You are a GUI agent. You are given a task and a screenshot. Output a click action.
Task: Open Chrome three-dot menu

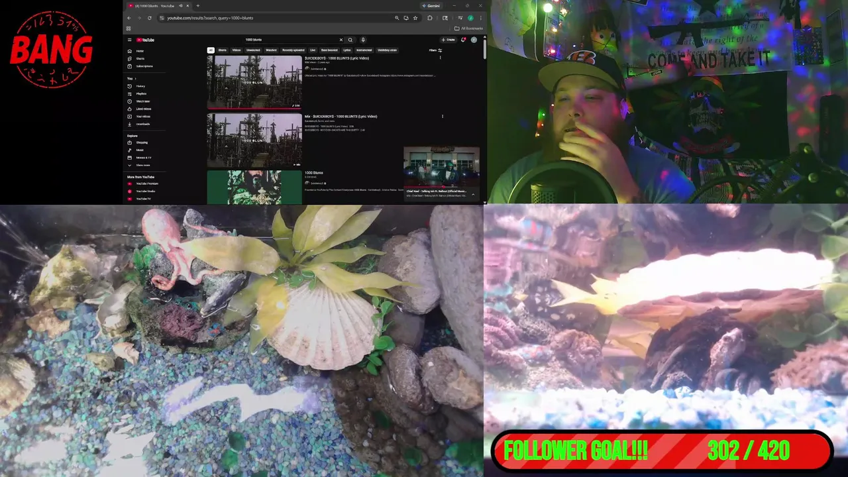[480, 18]
